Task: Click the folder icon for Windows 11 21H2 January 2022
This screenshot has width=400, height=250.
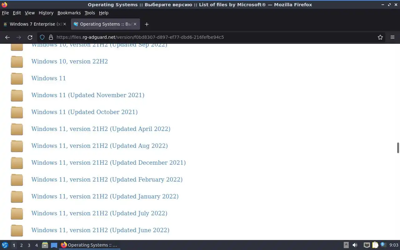Action: tap(17, 197)
